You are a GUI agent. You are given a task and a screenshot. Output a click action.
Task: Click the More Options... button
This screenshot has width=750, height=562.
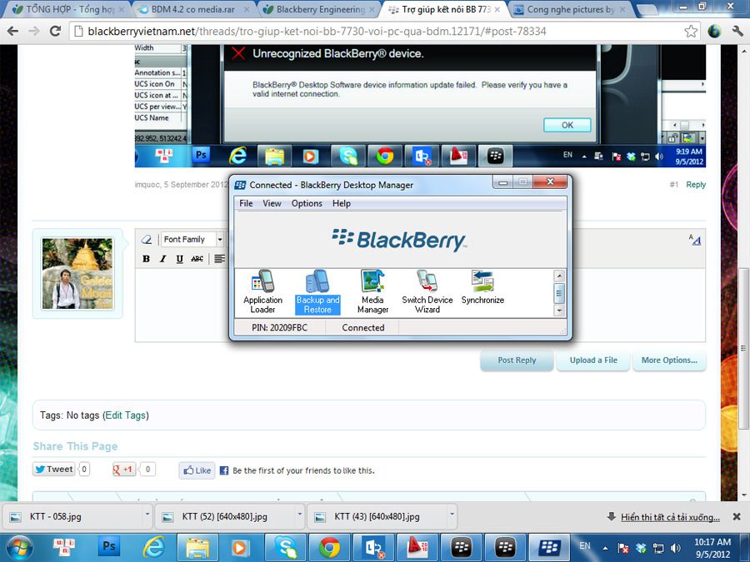pyautogui.click(x=669, y=361)
